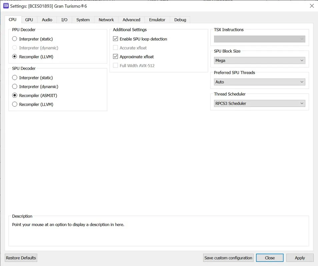Switch to the GPU tab
The width and height of the screenshot is (318, 266).
[29, 20]
